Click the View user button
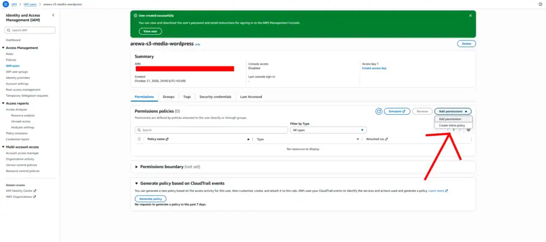 click(150, 31)
